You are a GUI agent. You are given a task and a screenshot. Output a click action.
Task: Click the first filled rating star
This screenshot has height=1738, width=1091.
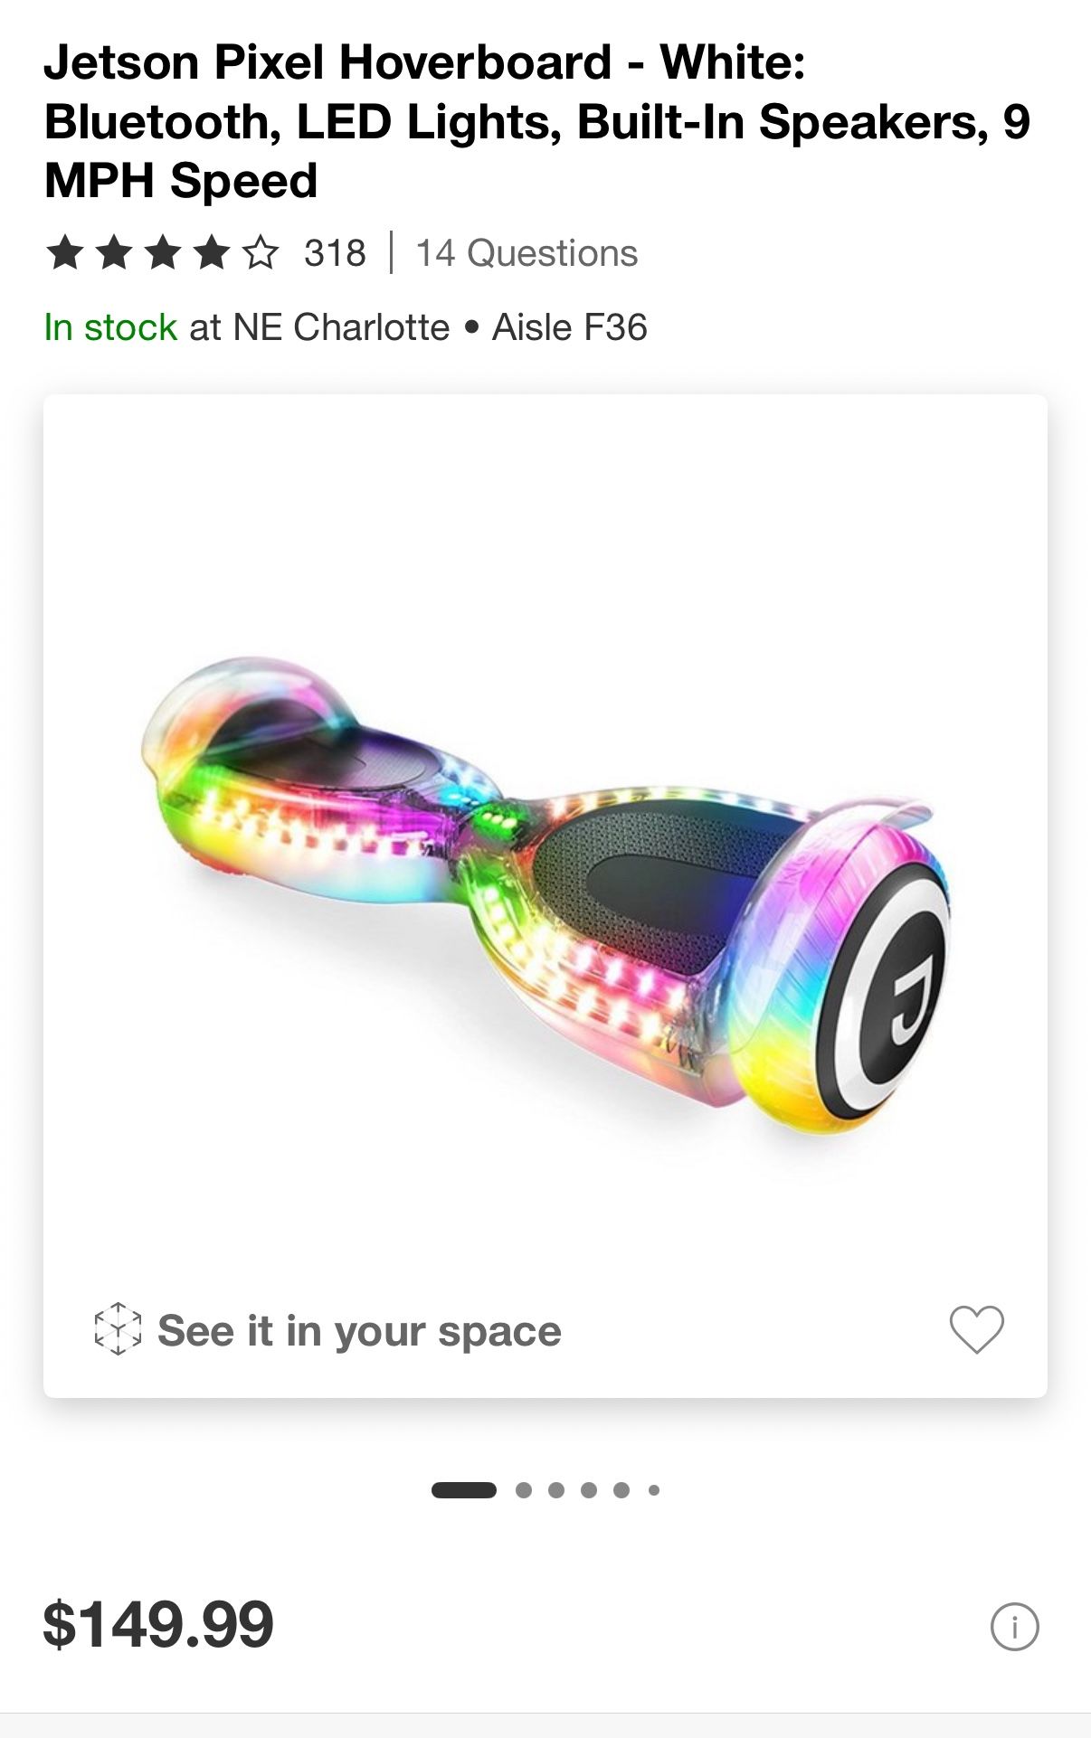click(x=65, y=253)
